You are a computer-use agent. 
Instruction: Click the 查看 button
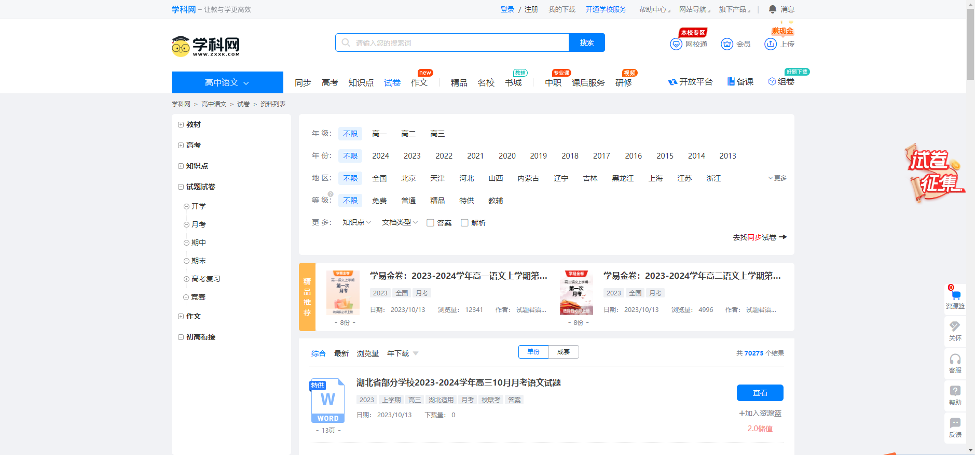[x=760, y=393]
